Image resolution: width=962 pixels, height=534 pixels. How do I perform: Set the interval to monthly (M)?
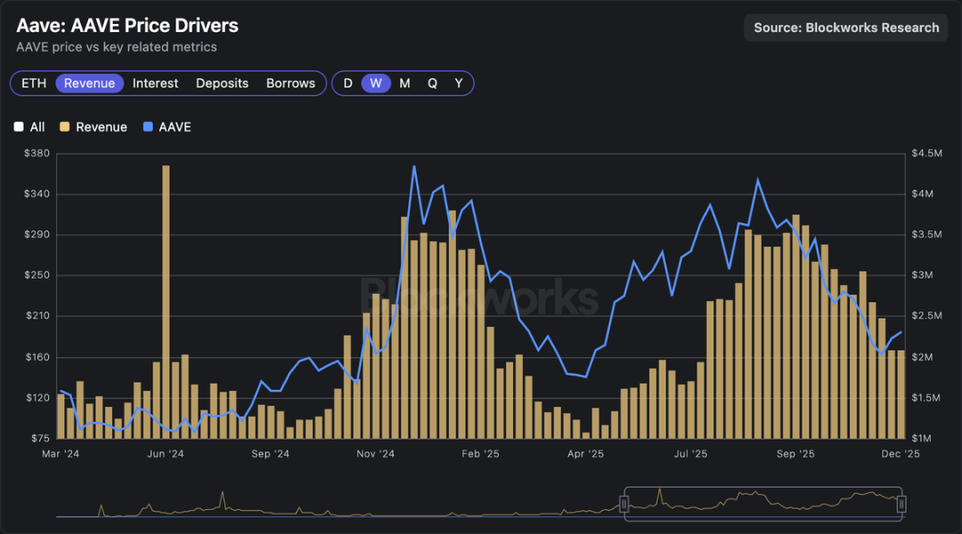pyautogui.click(x=404, y=83)
